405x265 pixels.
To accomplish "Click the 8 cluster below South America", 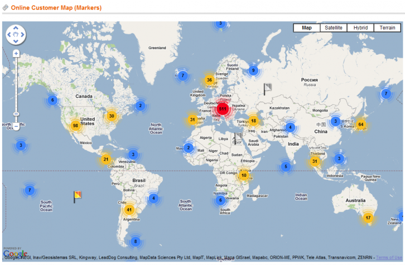I will click(136, 242).
